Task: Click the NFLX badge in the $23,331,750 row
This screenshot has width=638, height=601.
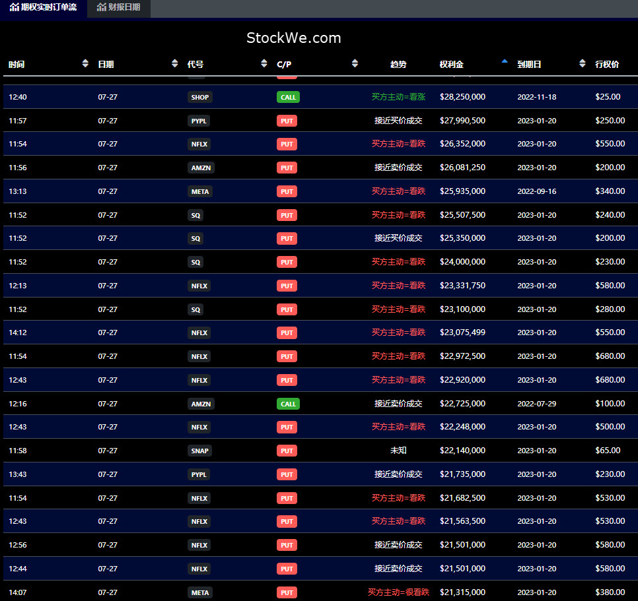Action: [x=199, y=286]
